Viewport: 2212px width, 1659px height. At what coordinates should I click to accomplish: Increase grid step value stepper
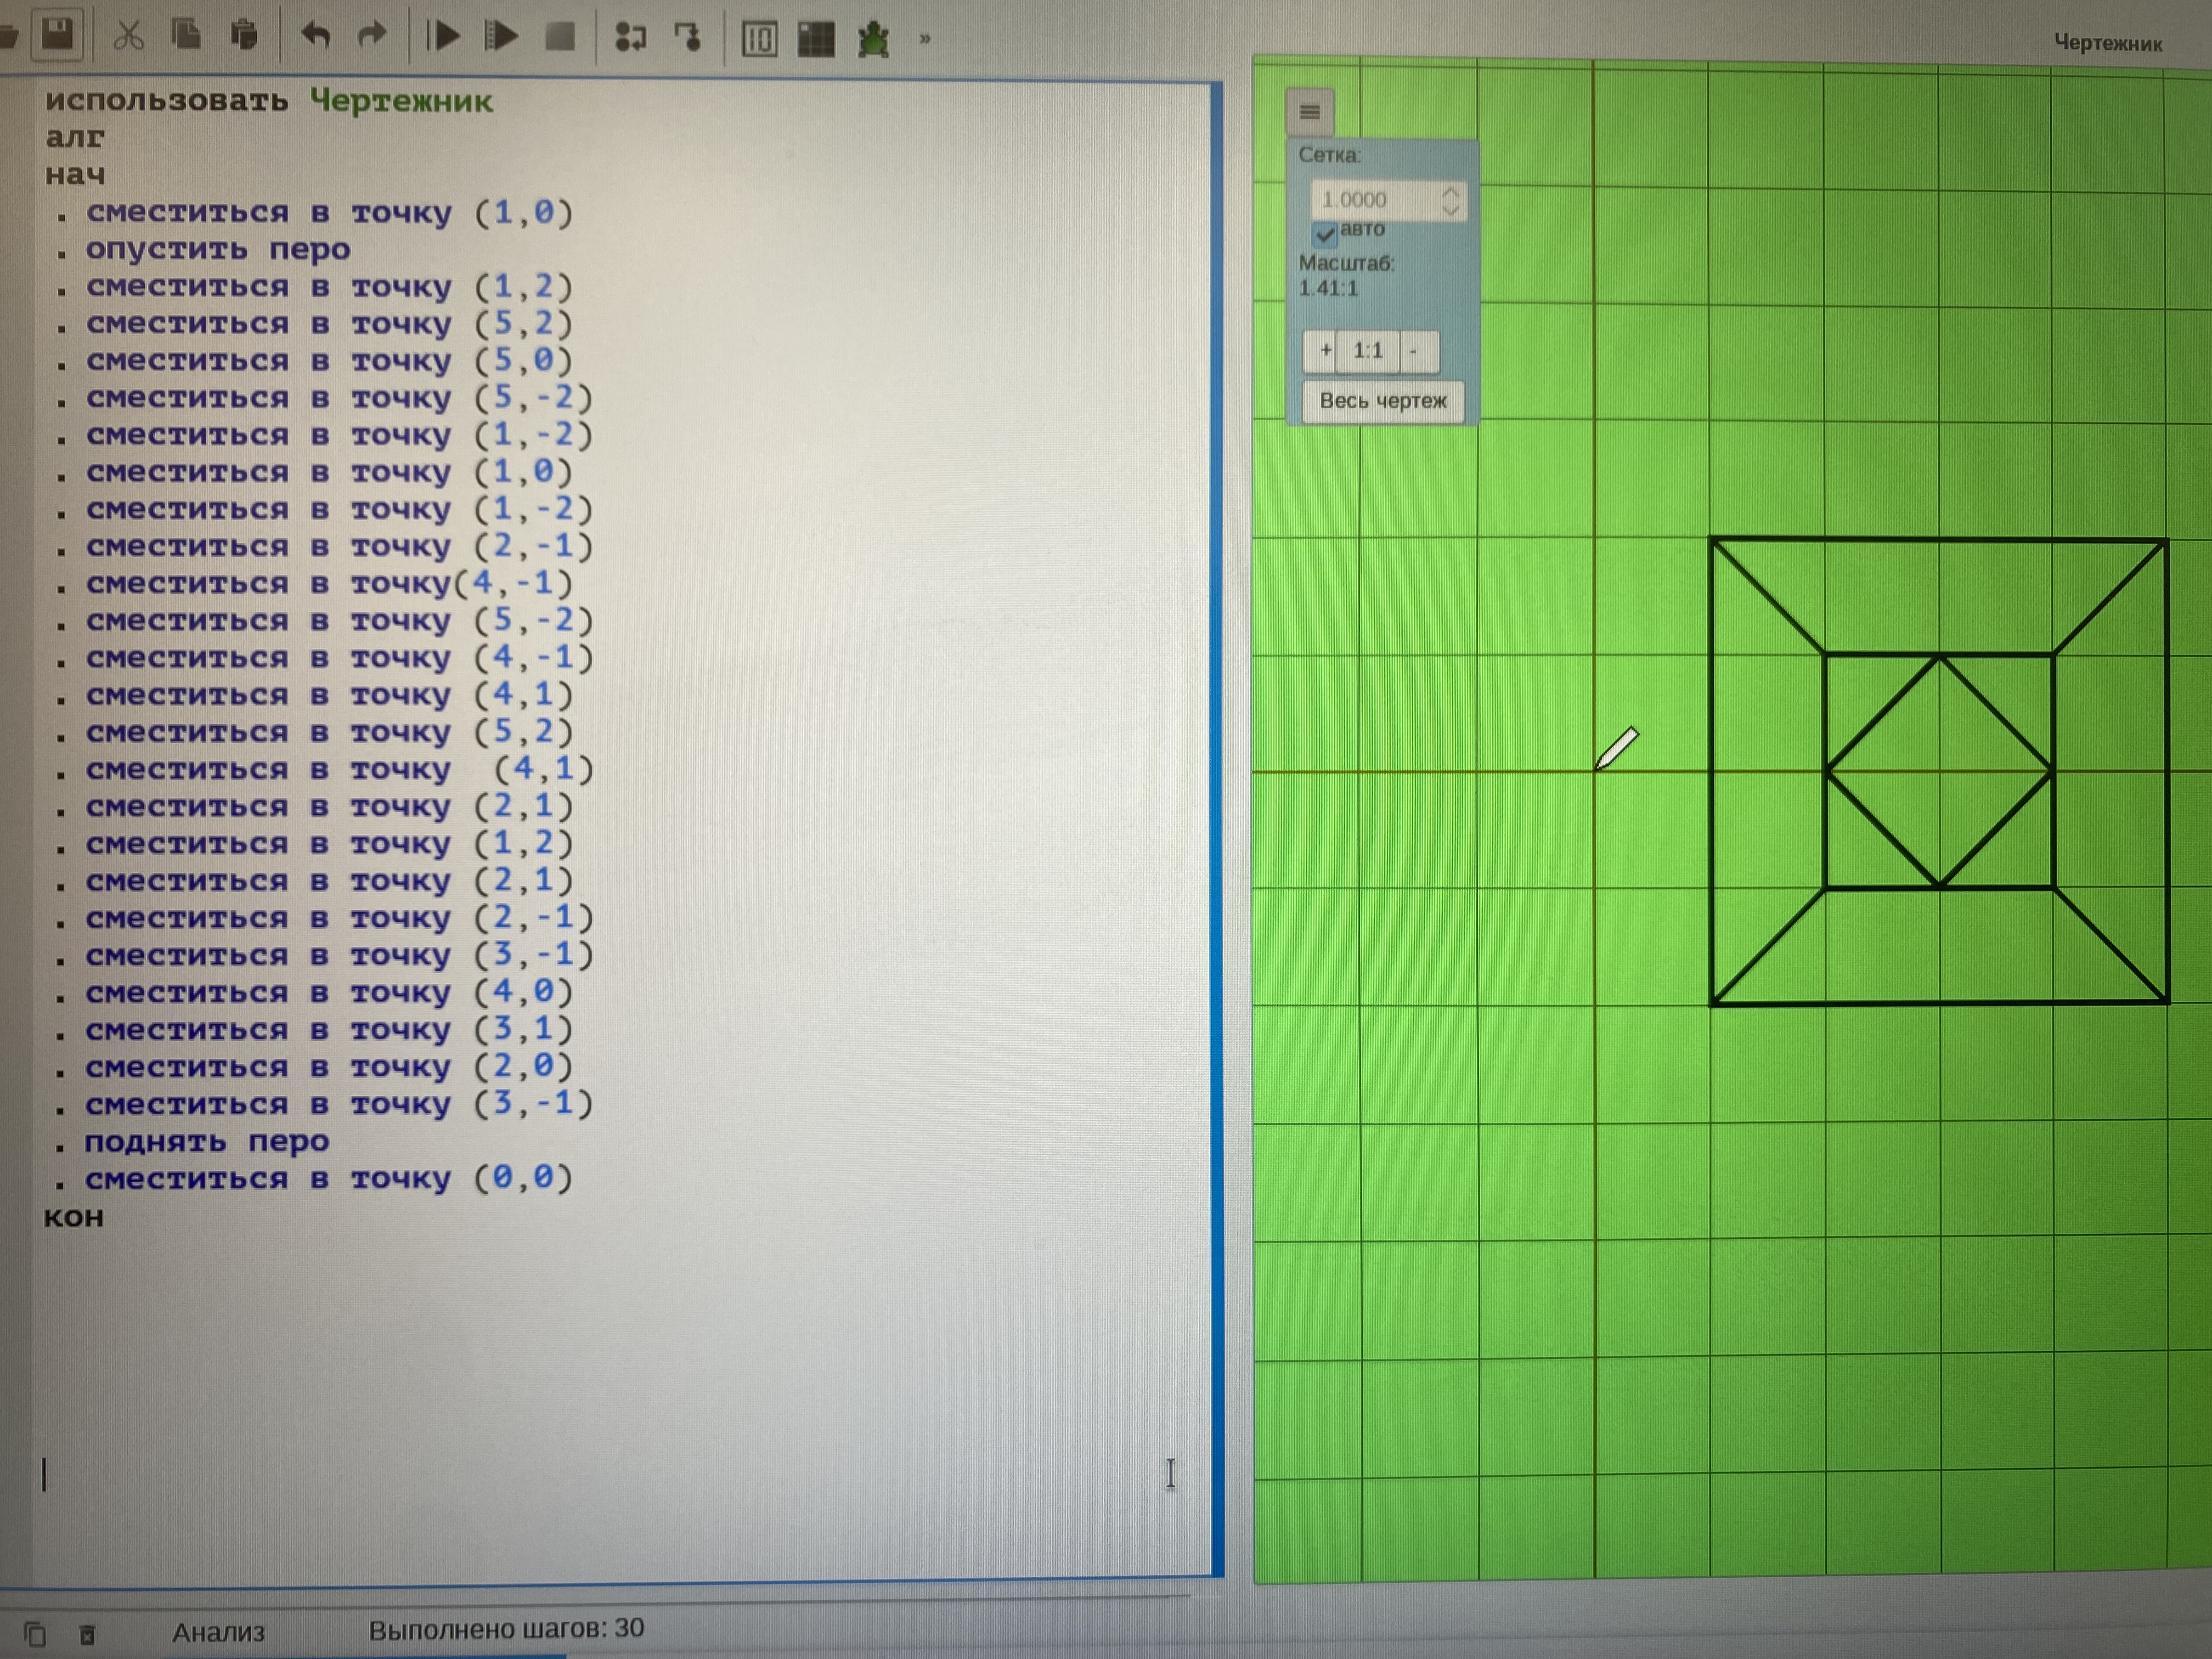tap(1450, 191)
